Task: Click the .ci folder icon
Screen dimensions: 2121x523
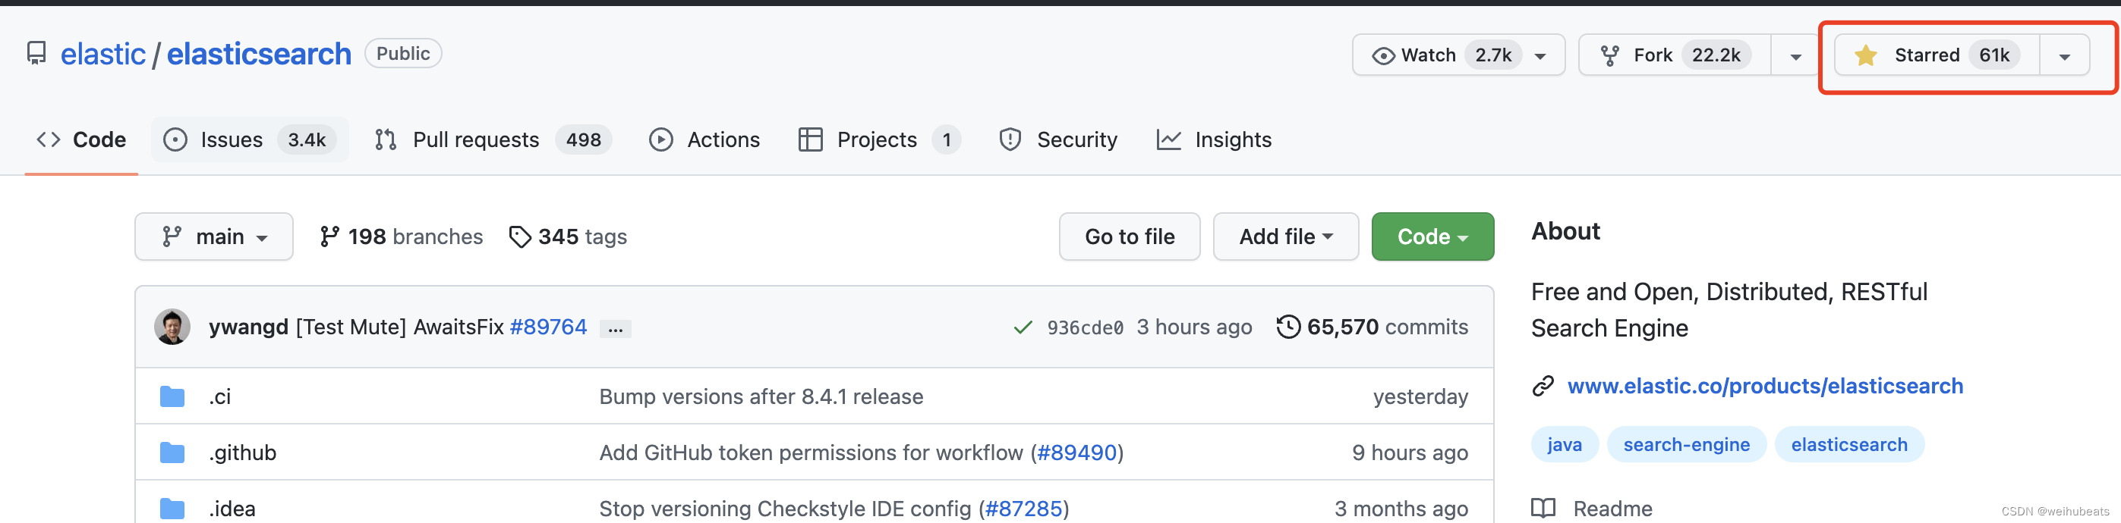Action: pyautogui.click(x=172, y=397)
